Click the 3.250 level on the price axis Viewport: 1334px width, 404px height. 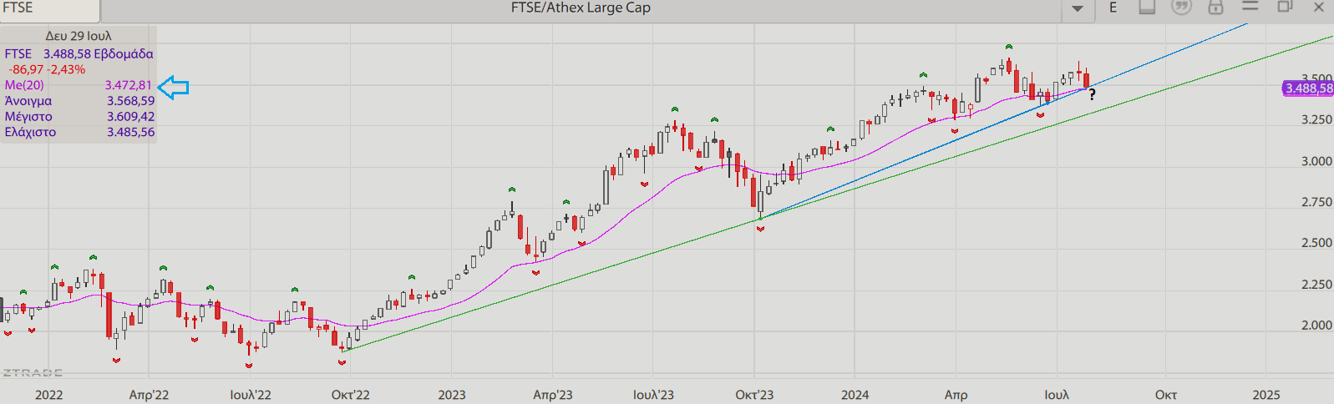[x=1316, y=119]
